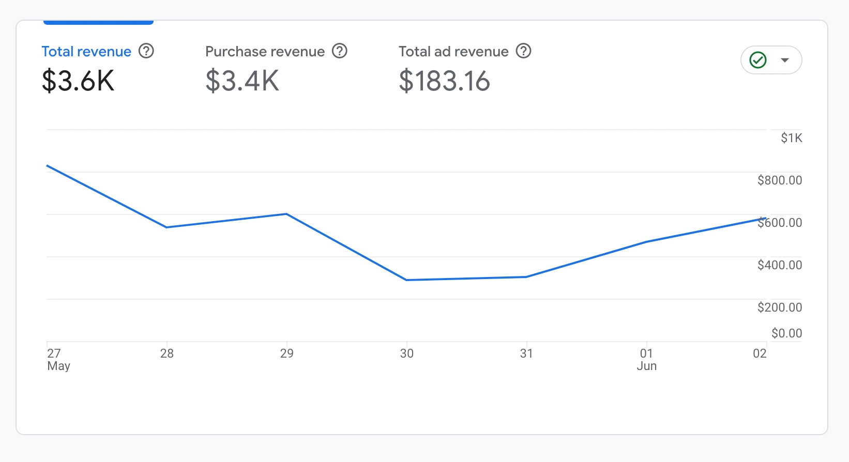Click the help icon beside Total revenue

tap(146, 51)
